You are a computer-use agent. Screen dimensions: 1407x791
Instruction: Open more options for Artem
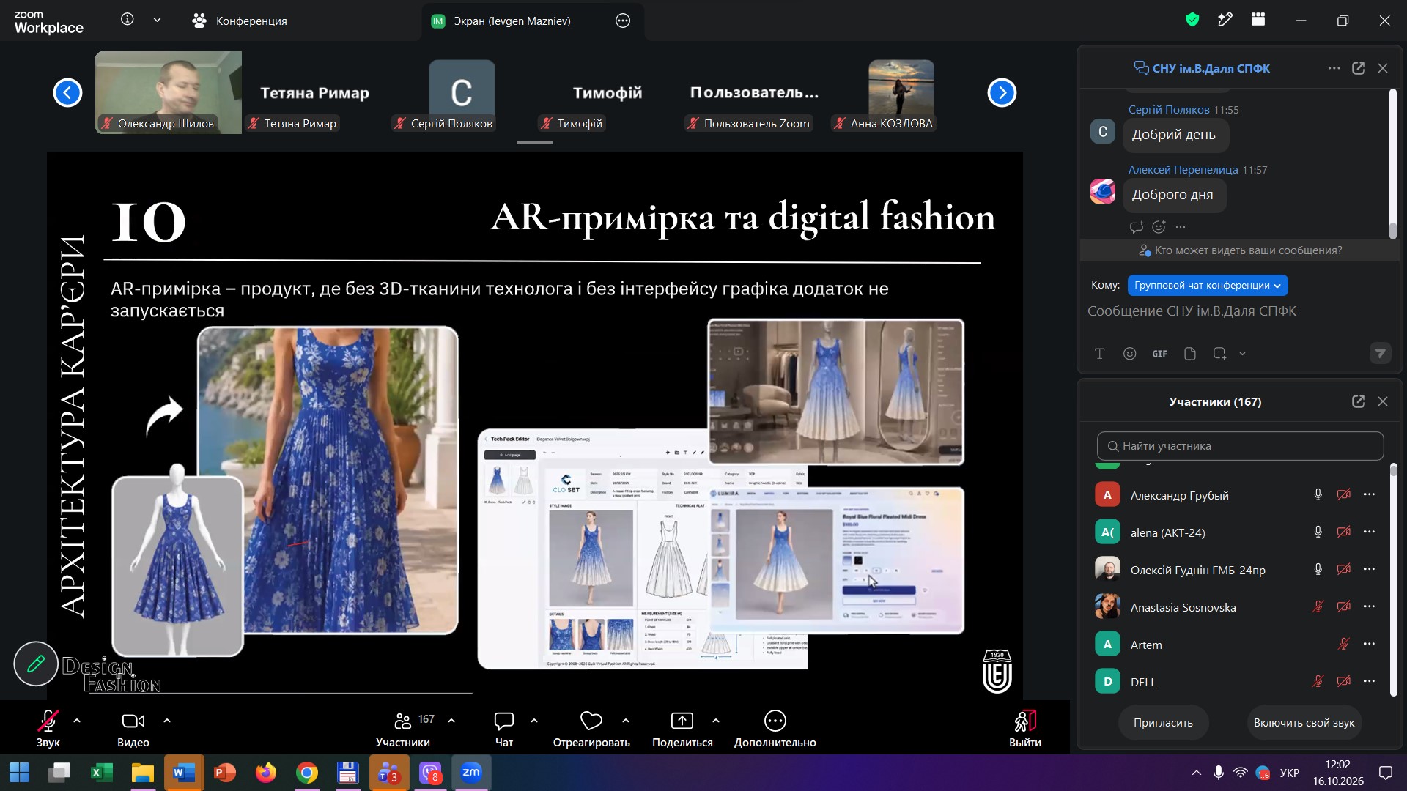[x=1369, y=644]
